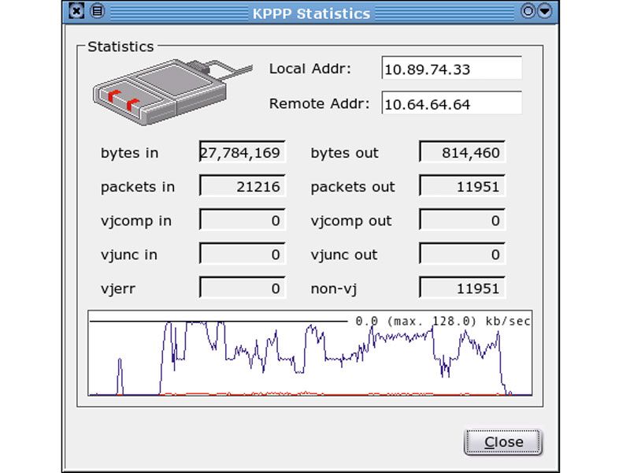Image resolution: width=630 pixels, height=473 pixels.
Task: Click the Close button
Action: [503, 442]
